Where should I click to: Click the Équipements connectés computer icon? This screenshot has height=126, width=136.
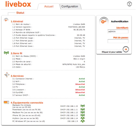click(x=7, y=102)
